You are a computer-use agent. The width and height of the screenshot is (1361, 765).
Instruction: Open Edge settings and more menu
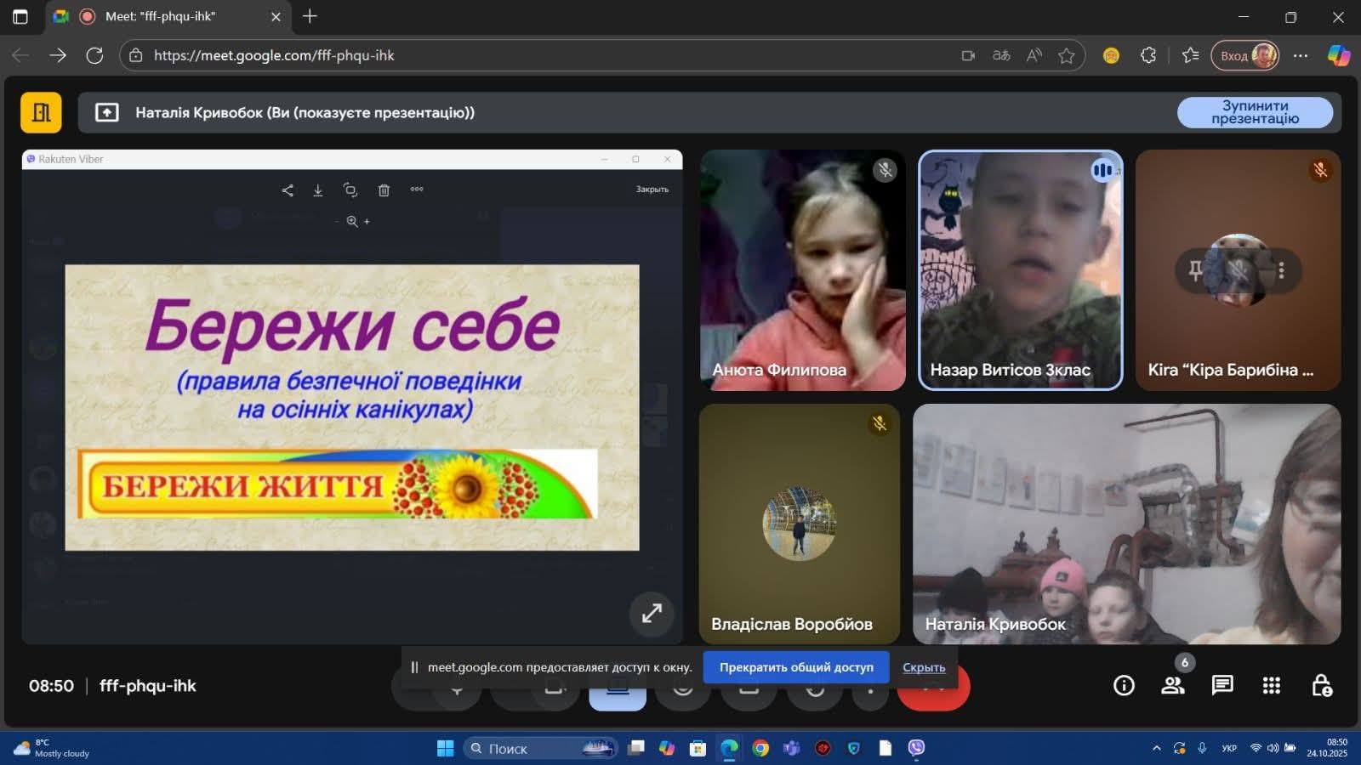point(1301,56)
